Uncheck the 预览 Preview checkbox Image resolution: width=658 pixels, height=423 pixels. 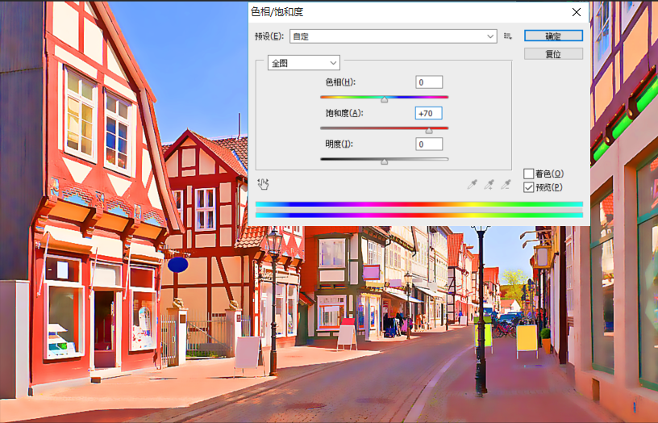coord(529,187)
